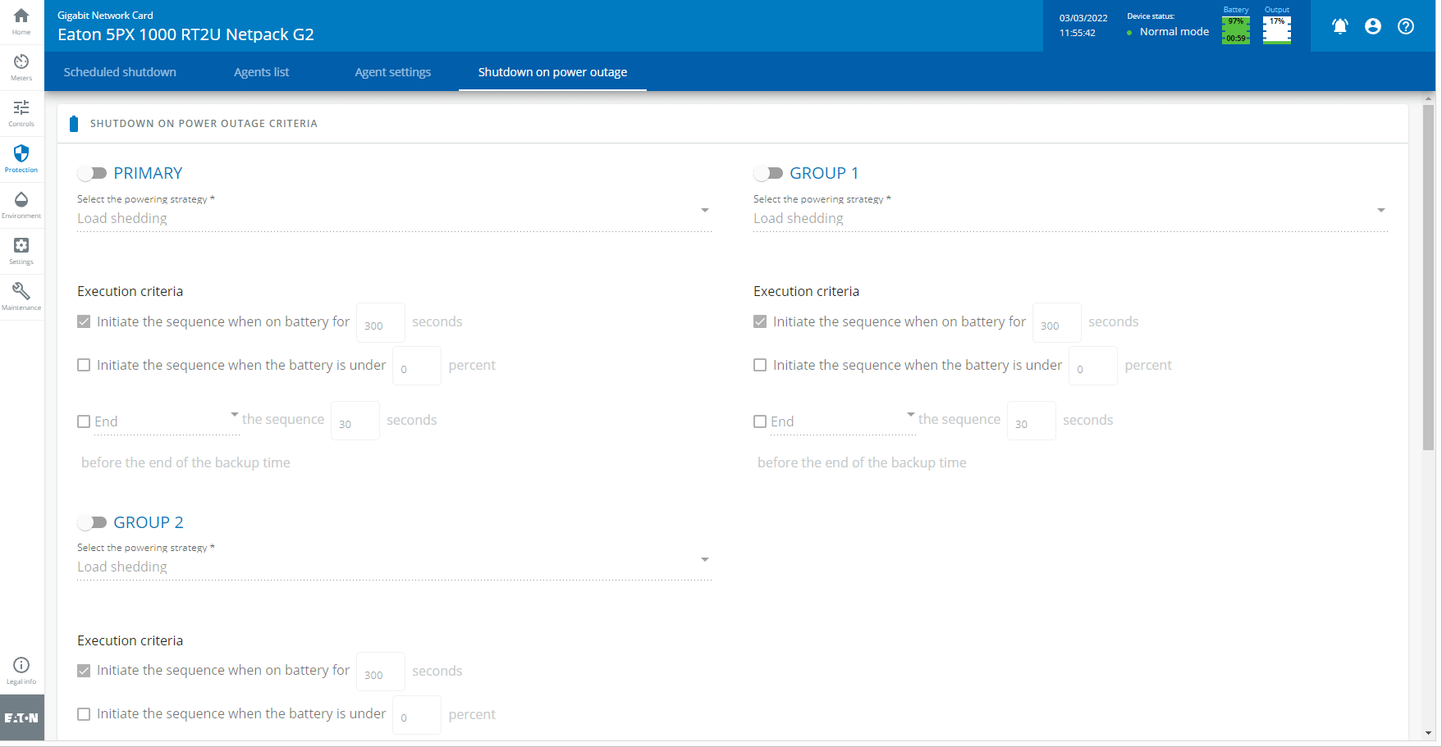Click GROUP 1 battery percent field
1442x747 pixels.
[x=1093, y=367]
